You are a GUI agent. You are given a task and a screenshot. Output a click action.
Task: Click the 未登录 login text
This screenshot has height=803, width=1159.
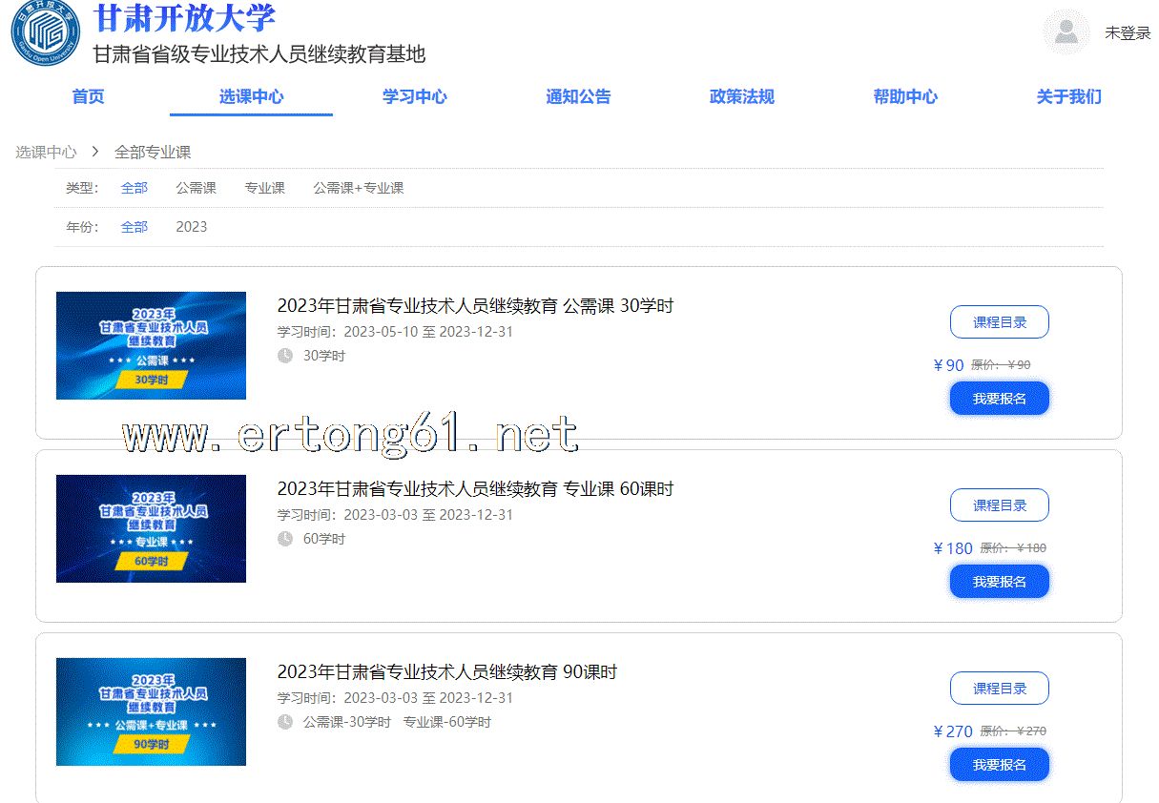coord(1128,32)
